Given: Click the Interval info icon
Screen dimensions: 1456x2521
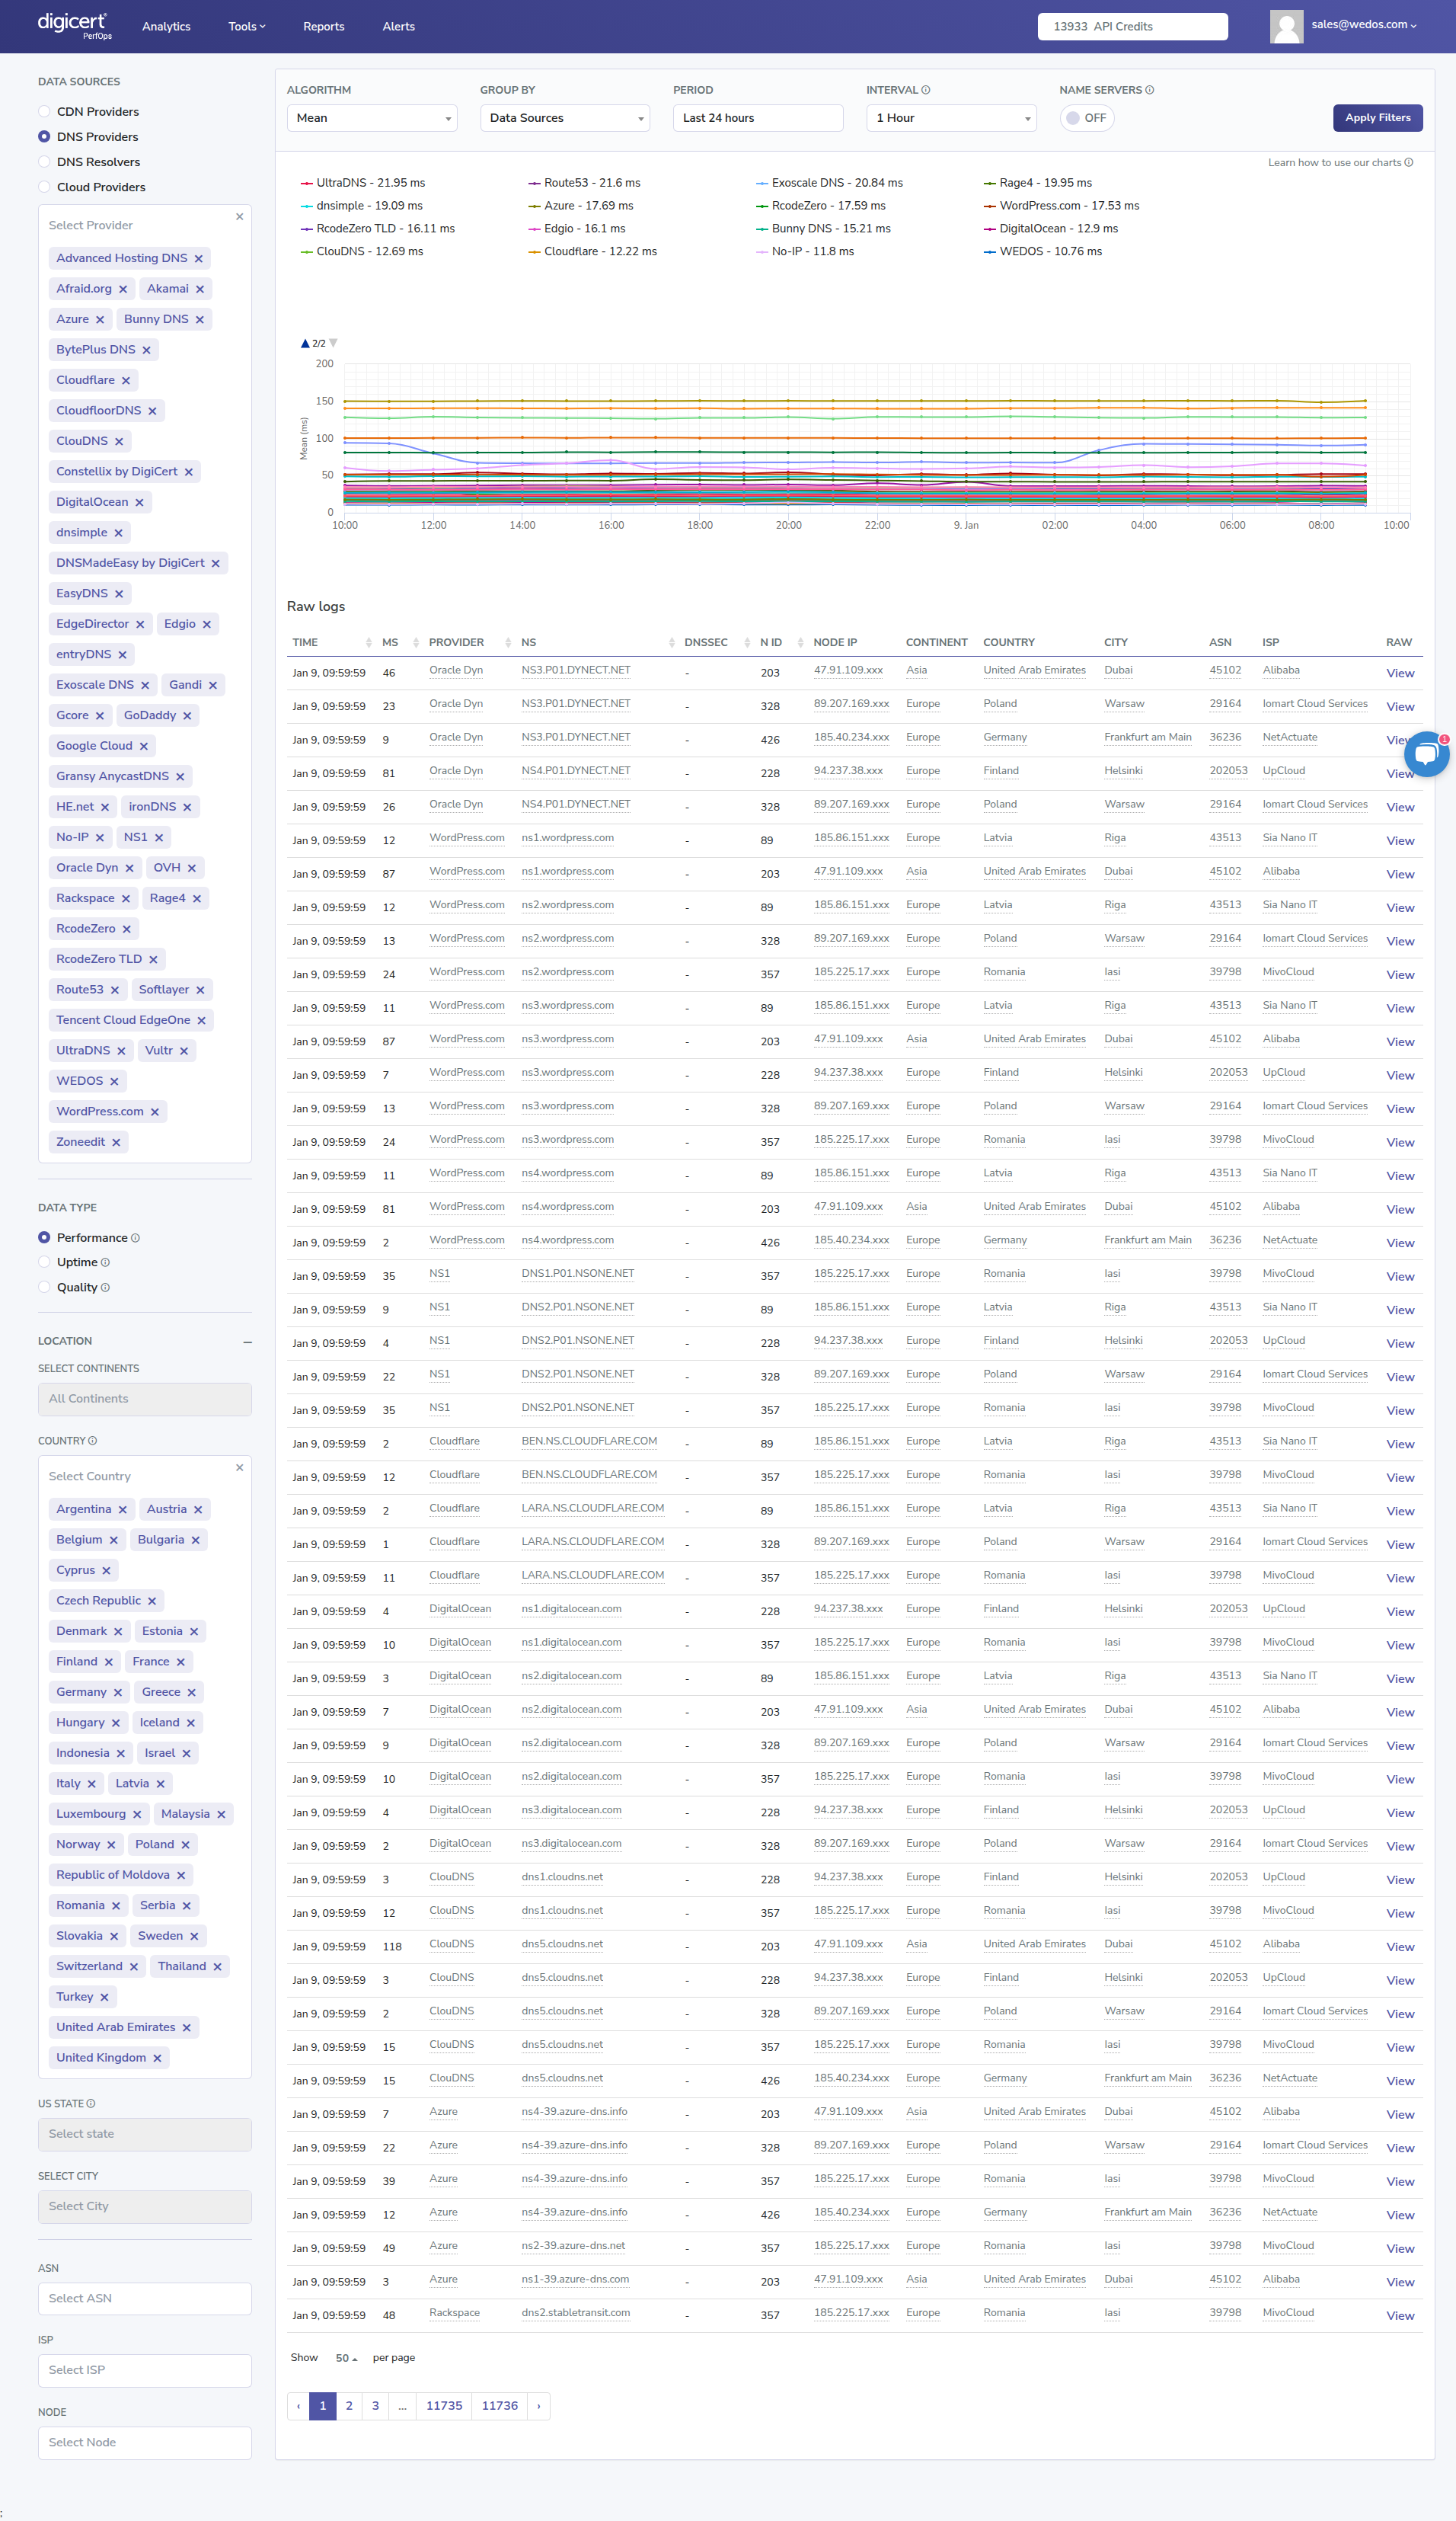Looking at the screenshot, I should pos(926,90).
